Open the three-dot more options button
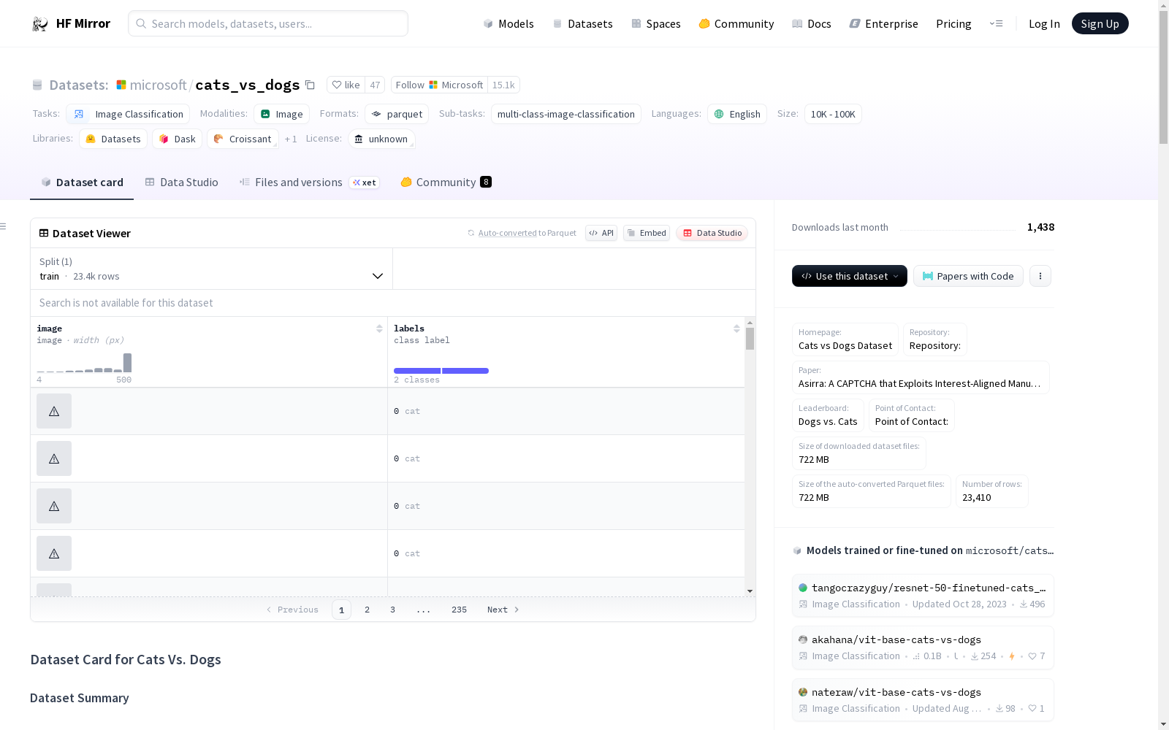This screenshot has width=1169, height=730. click(1040, 276)
